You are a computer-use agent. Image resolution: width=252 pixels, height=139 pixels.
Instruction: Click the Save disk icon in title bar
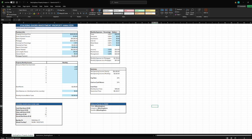17,2
